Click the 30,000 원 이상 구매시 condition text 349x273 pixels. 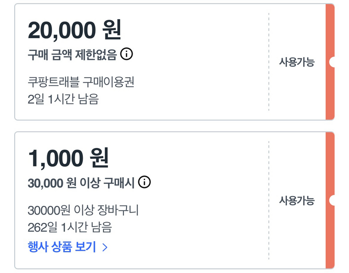[x=81, y=183]
